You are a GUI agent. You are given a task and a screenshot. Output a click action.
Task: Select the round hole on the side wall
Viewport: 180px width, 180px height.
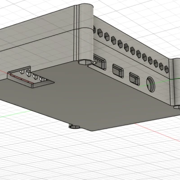150,84
